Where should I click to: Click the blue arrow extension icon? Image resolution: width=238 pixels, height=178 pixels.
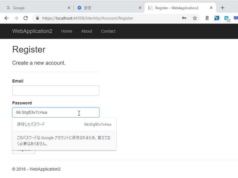pos(216,18)
